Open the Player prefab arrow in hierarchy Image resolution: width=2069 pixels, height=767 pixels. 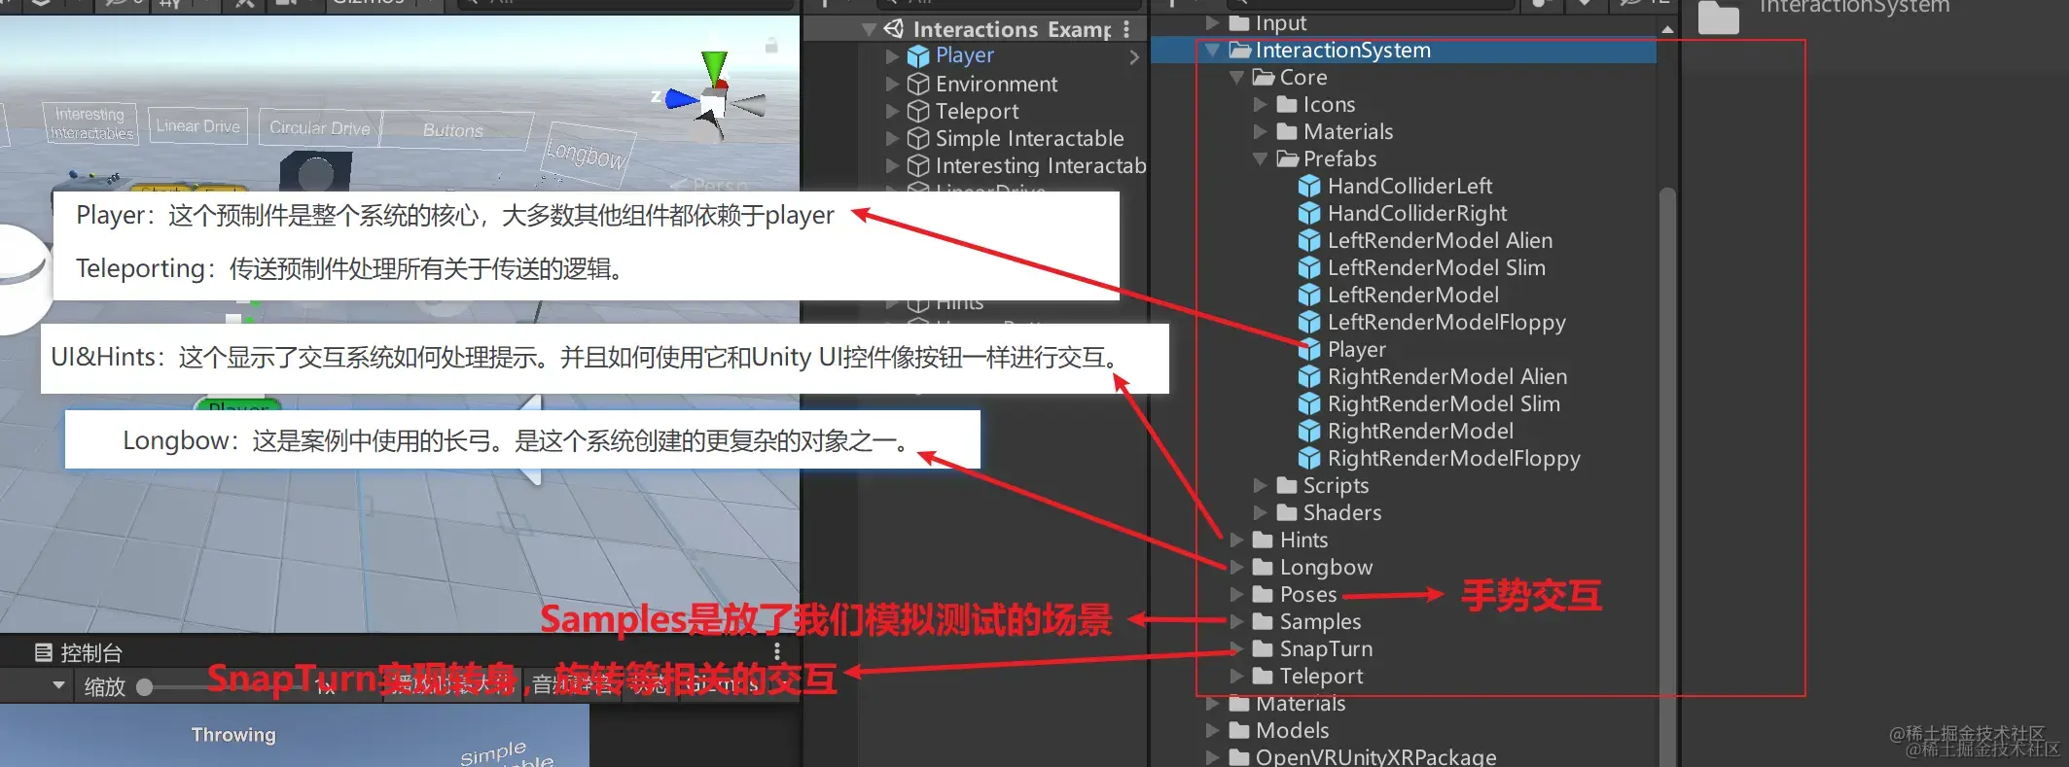pos(1134,57)
